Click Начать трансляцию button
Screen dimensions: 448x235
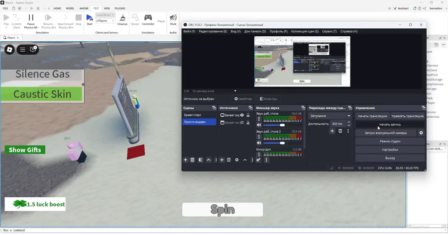tap(372, 116)
